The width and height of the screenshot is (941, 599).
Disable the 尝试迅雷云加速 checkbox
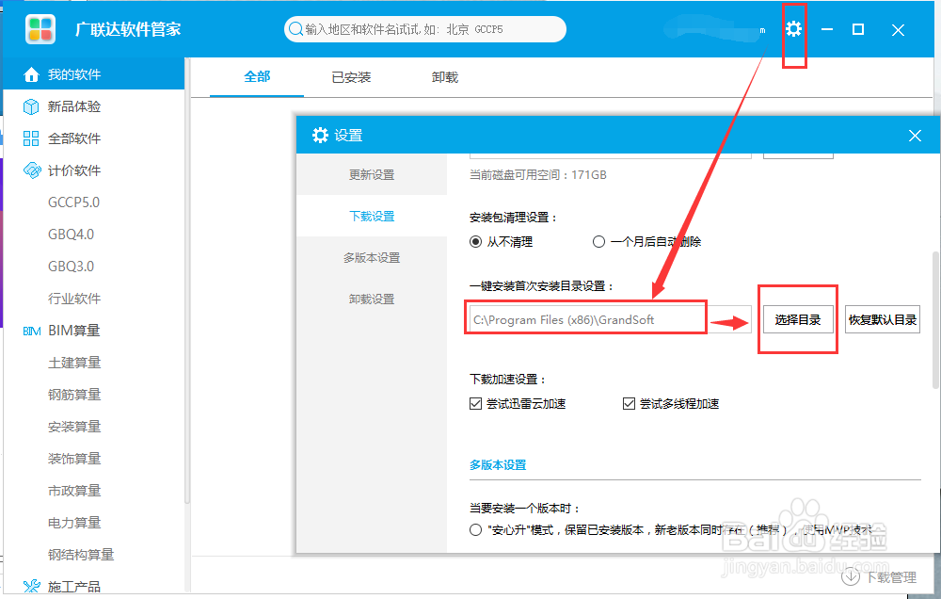[x=476, y=403]
